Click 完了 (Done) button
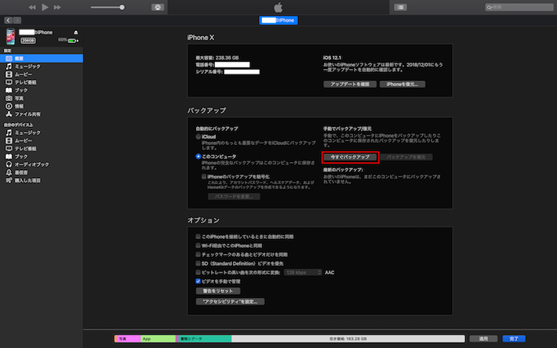The height and width of the screenshot is (348, 557). pos(514,339)
